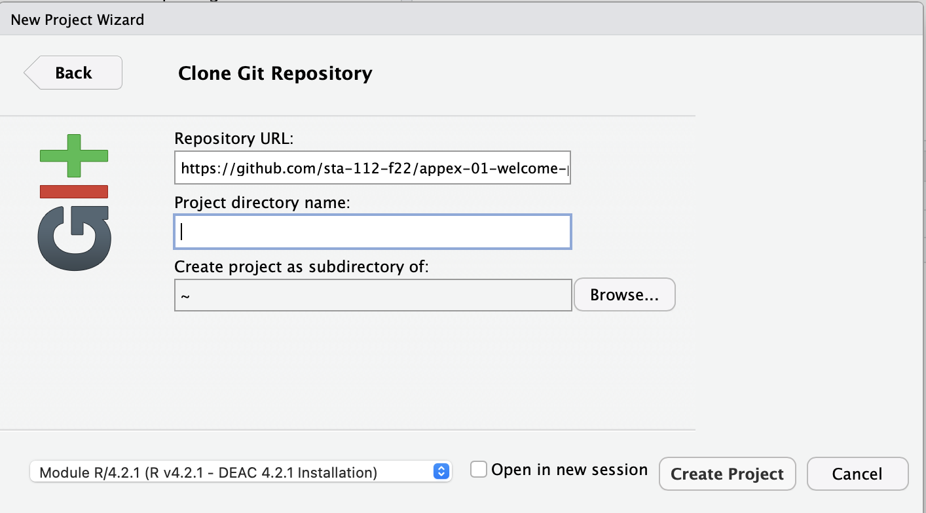Click the 'Project directory name:' label
This screenshot has height=513, width=926.
pos(263,203)
